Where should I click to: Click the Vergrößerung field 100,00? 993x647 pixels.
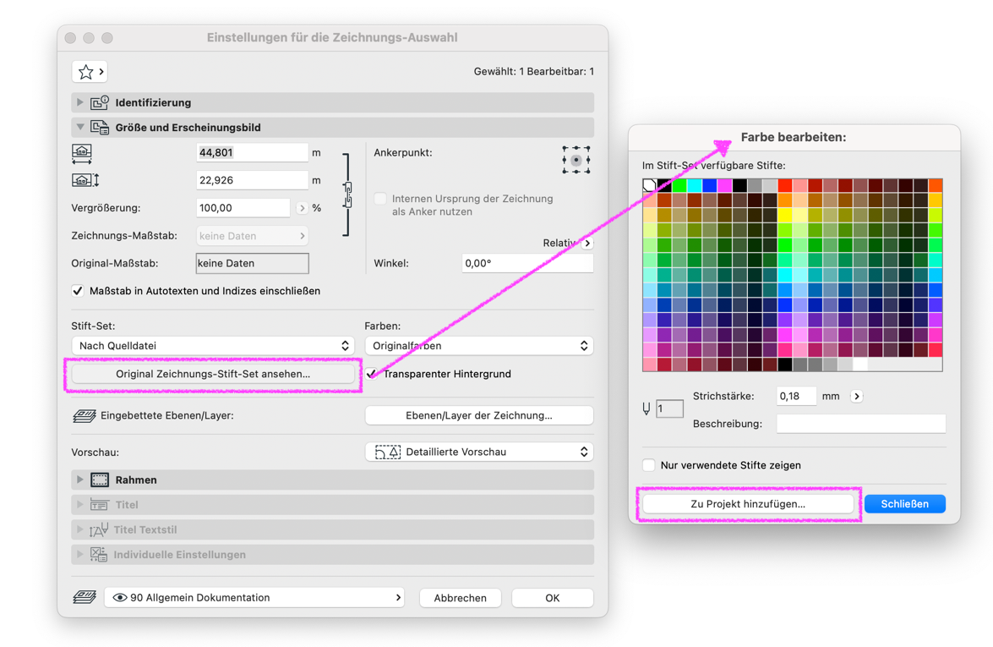[243, 208]
